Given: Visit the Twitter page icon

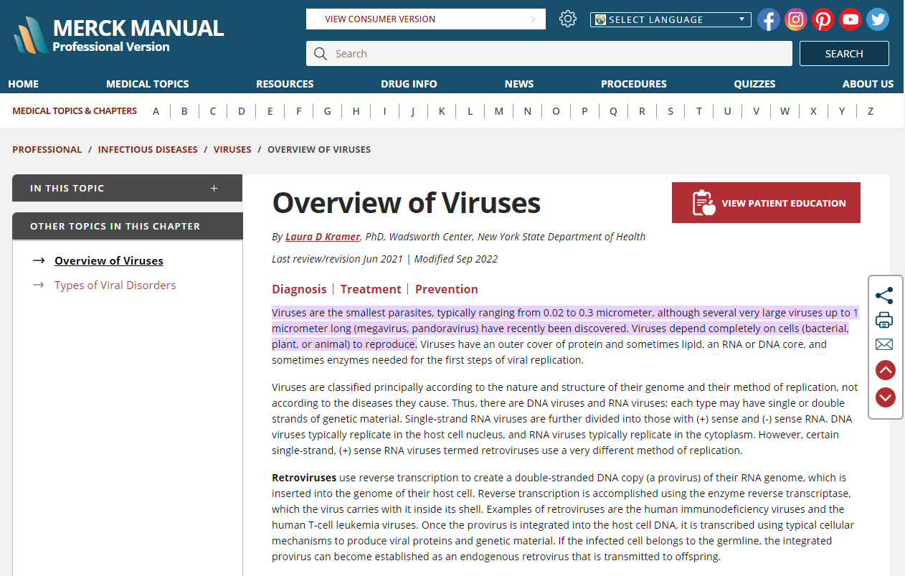Looking at the screenshot, I should click(878, 19).
